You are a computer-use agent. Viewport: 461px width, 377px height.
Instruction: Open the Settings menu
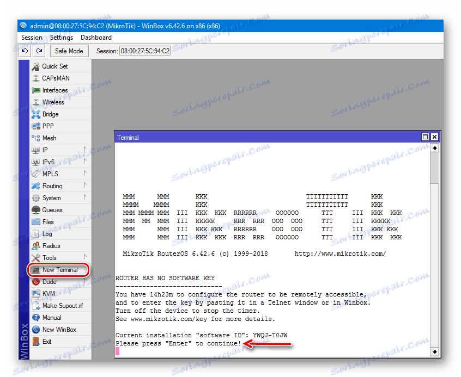62,38
